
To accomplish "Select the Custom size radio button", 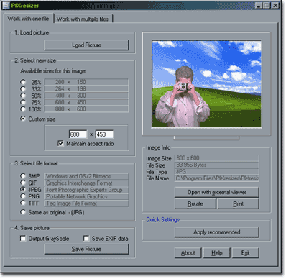I will pos(23,119).
